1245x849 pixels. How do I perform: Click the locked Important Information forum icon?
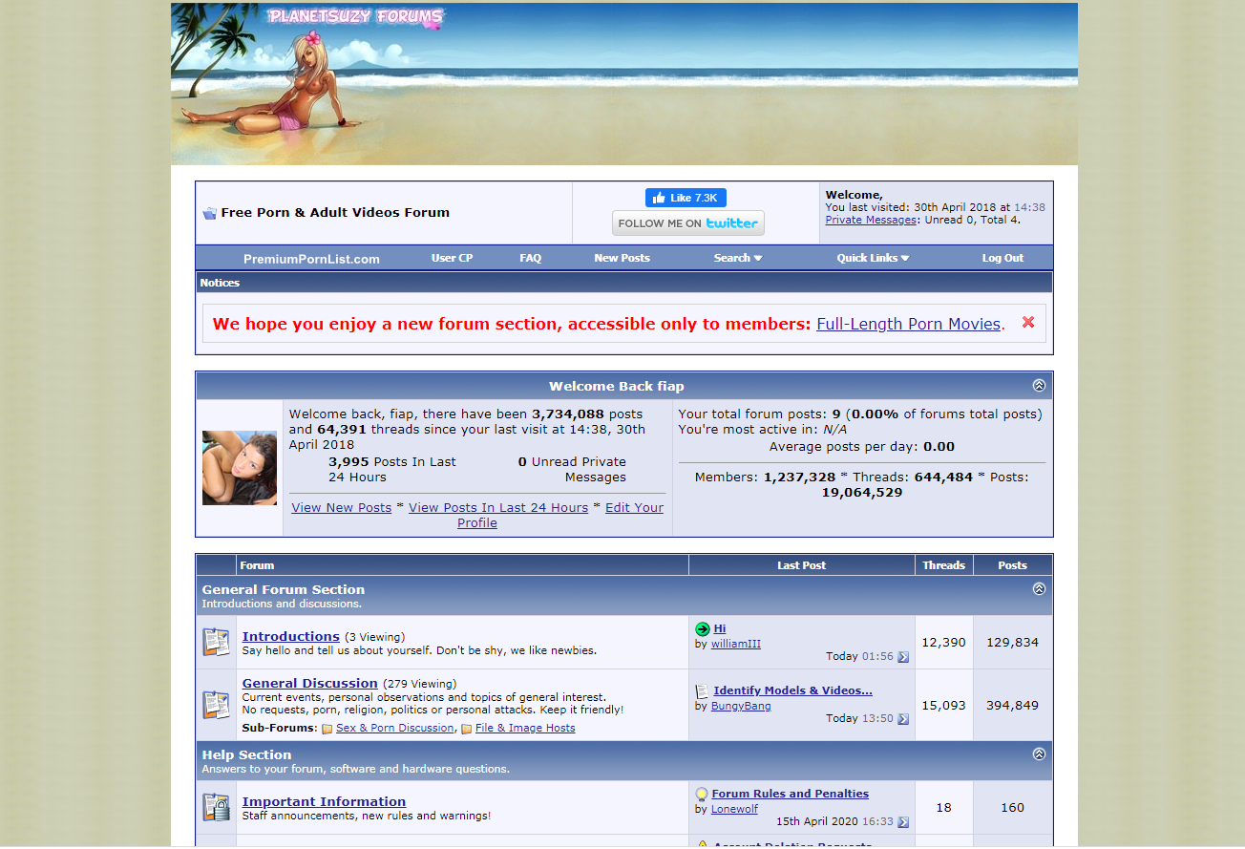click(217, 807)
